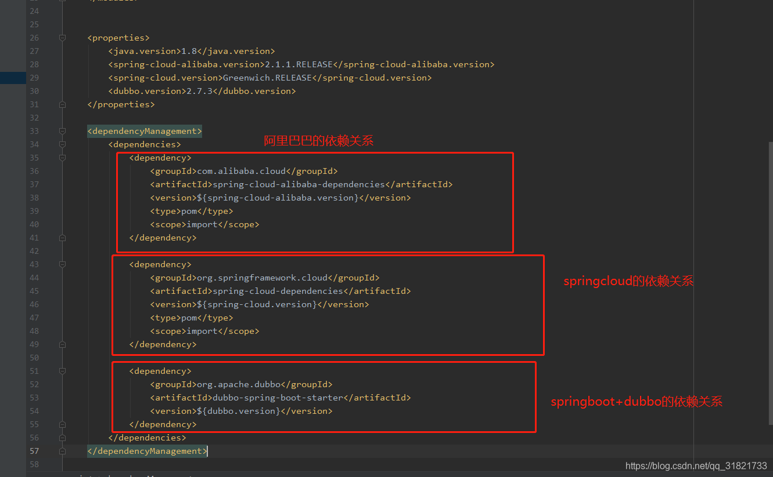This screenshot has width=773, height=477.
Task: Click artifactId dubbo-spring-boot-starter line
Action: click(x=280, y=398)
